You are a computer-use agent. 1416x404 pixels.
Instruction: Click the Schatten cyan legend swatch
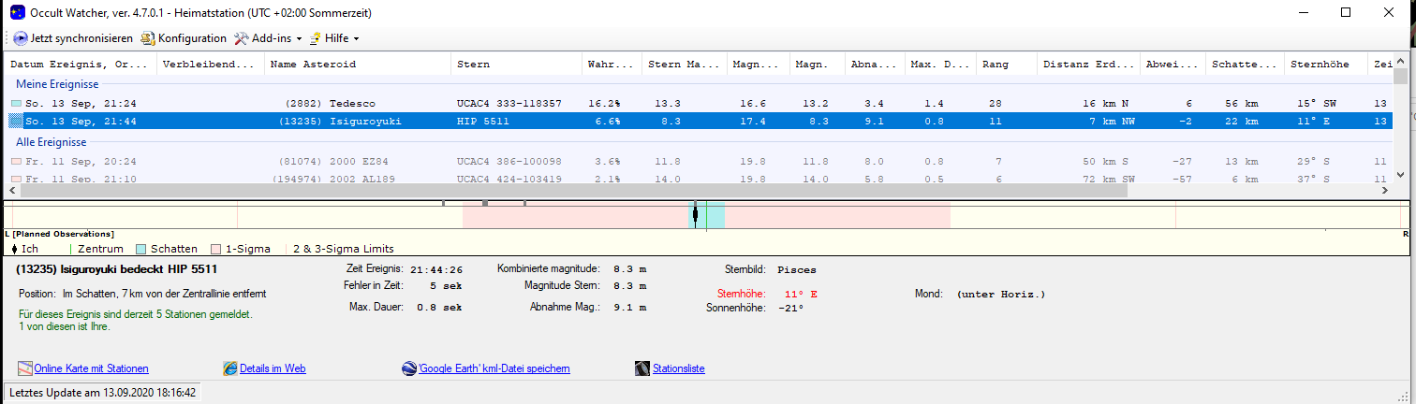click(140, 249)
